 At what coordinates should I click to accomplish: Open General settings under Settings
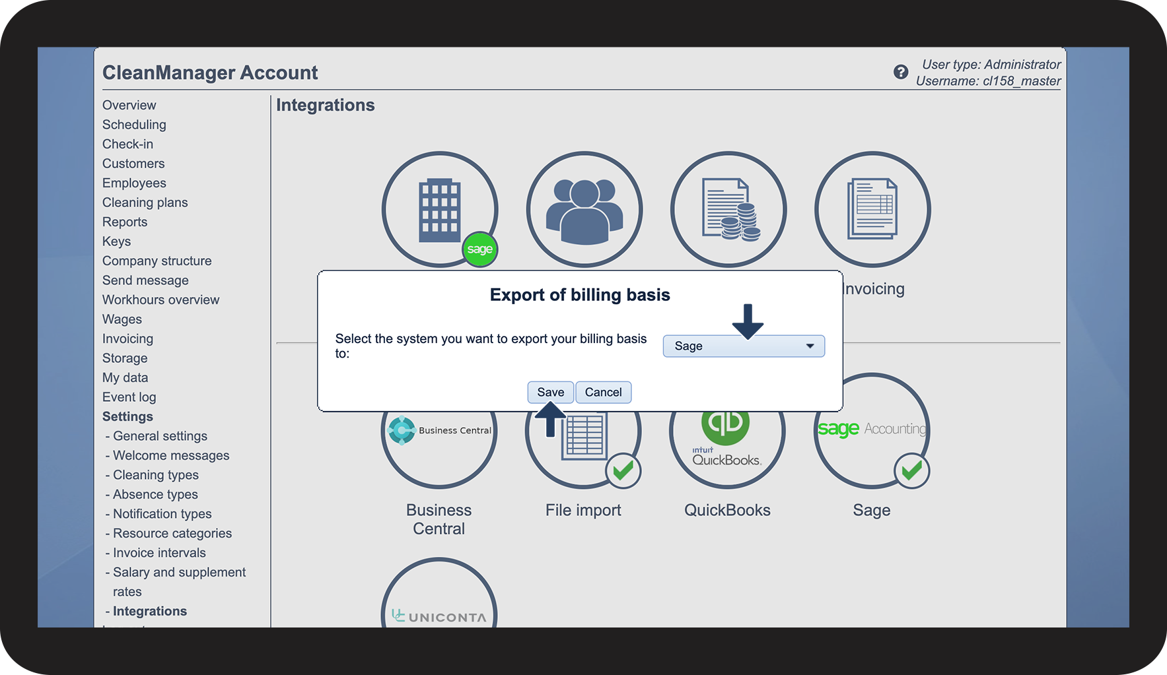(160, 436)
